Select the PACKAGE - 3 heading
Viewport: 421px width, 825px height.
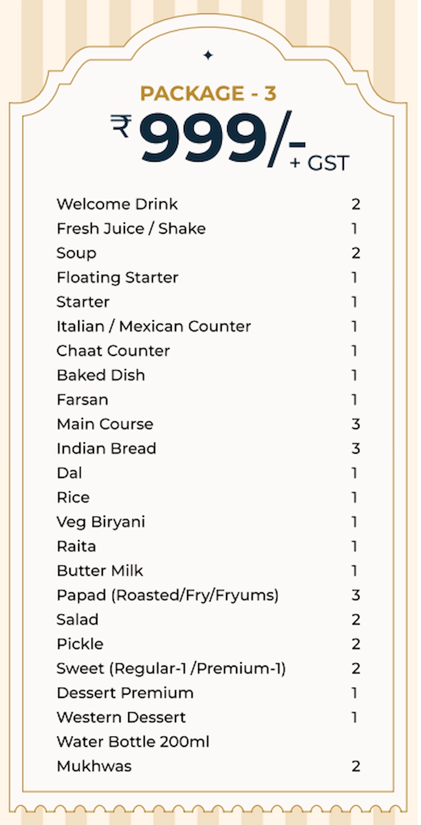tap(208, 94)
